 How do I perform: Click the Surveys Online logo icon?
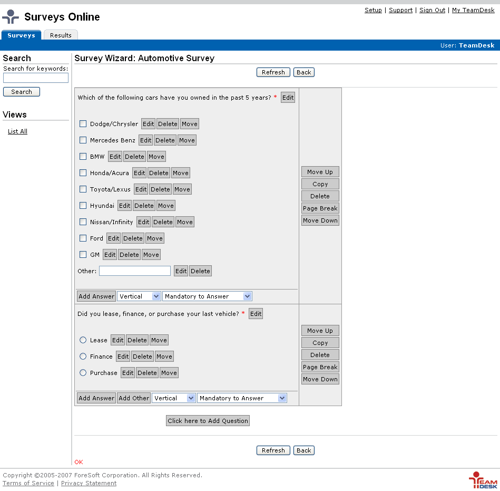coord(11,17)
